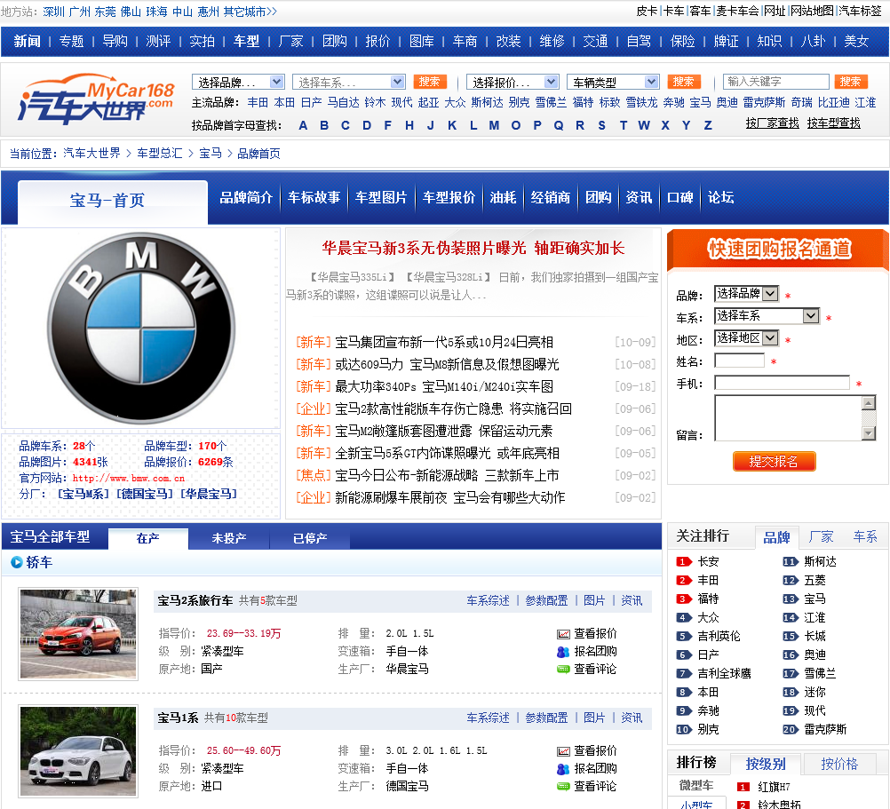Click 网站地图 in top-right links
Screen dimensions: 890x809
[x=812, y=12]
